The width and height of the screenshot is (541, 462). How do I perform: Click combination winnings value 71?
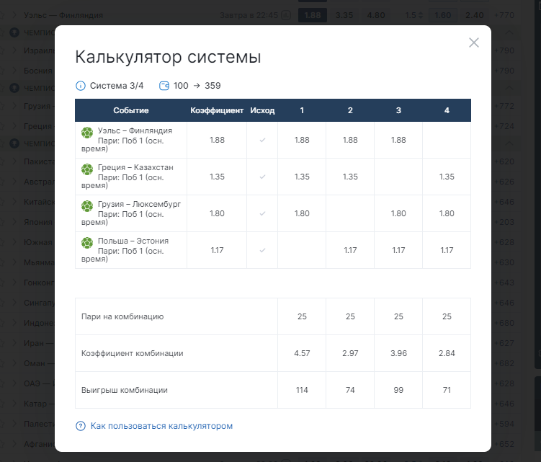447,390
